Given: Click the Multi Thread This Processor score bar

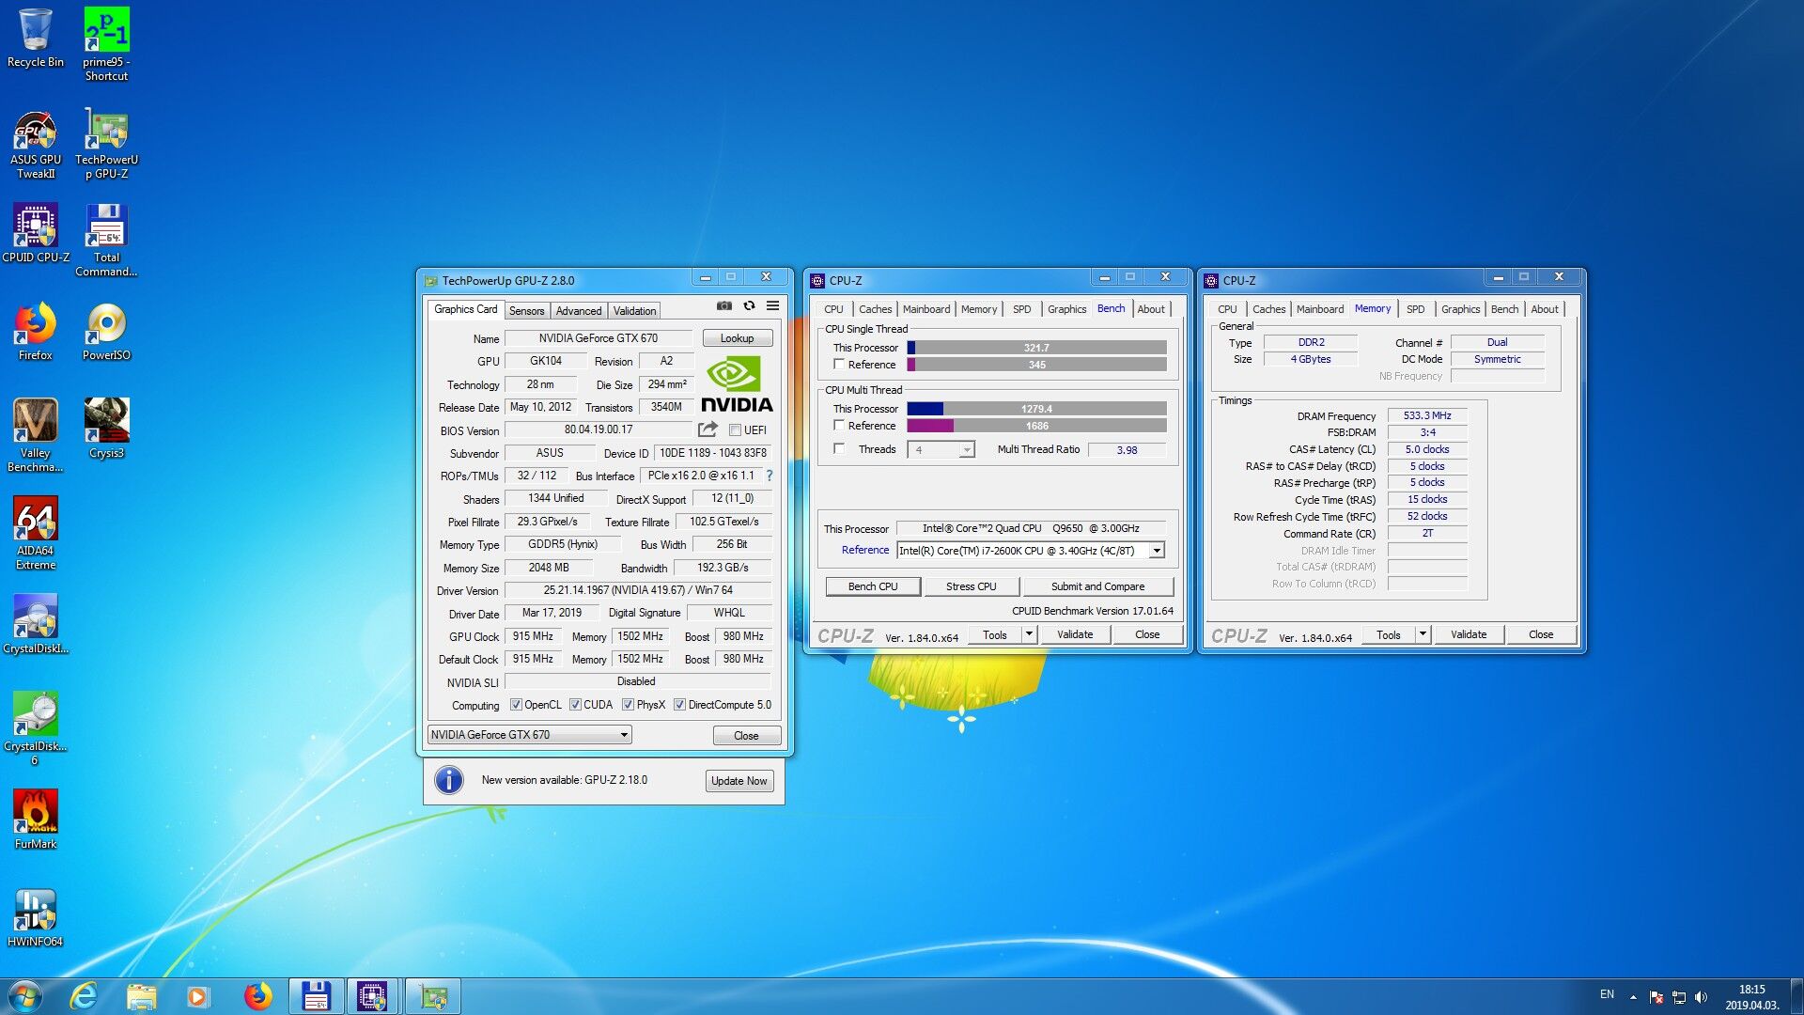Looking at the screenshot, I should point(1036,409).
